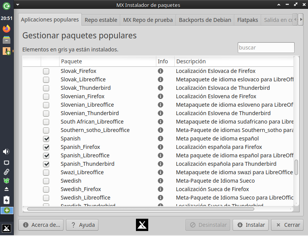Image resolution: width=308 pixels, height=236 pixels.
Task: Open info for Southern_sotho_Libreoffice package
Action: pyautogui.click(x=161, y=130)
